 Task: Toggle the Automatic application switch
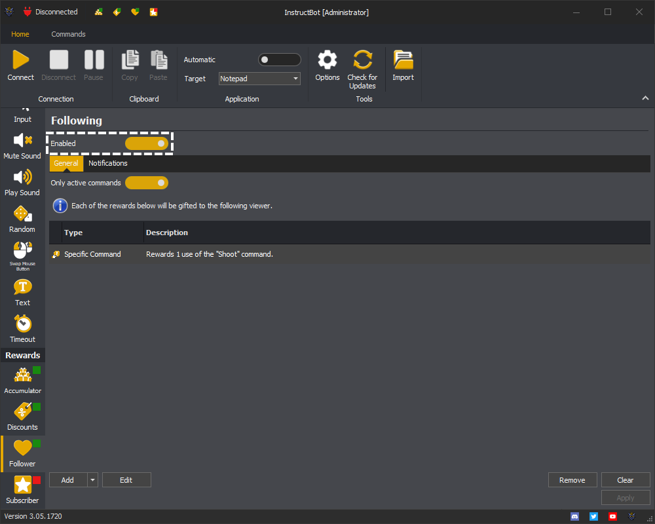click(x=280, y=60)
